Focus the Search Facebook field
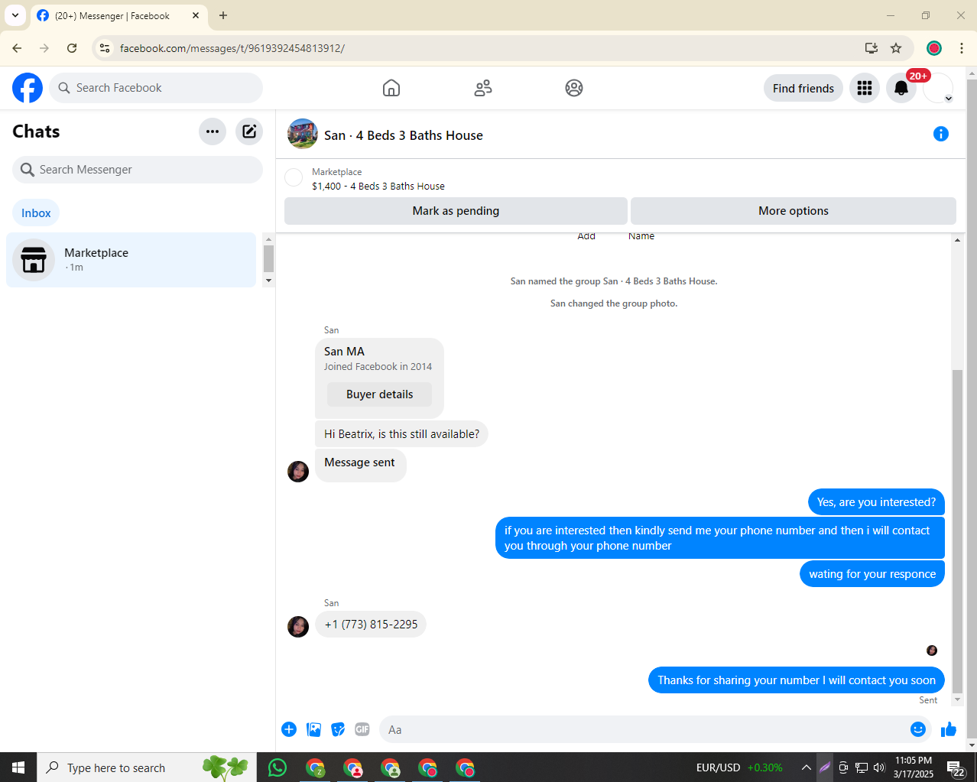 156,88
